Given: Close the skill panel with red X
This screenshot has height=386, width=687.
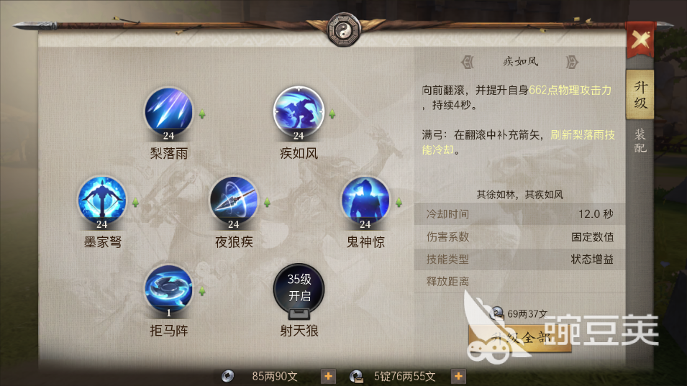Looking at the screenshot, I should [x=640, y=40].
